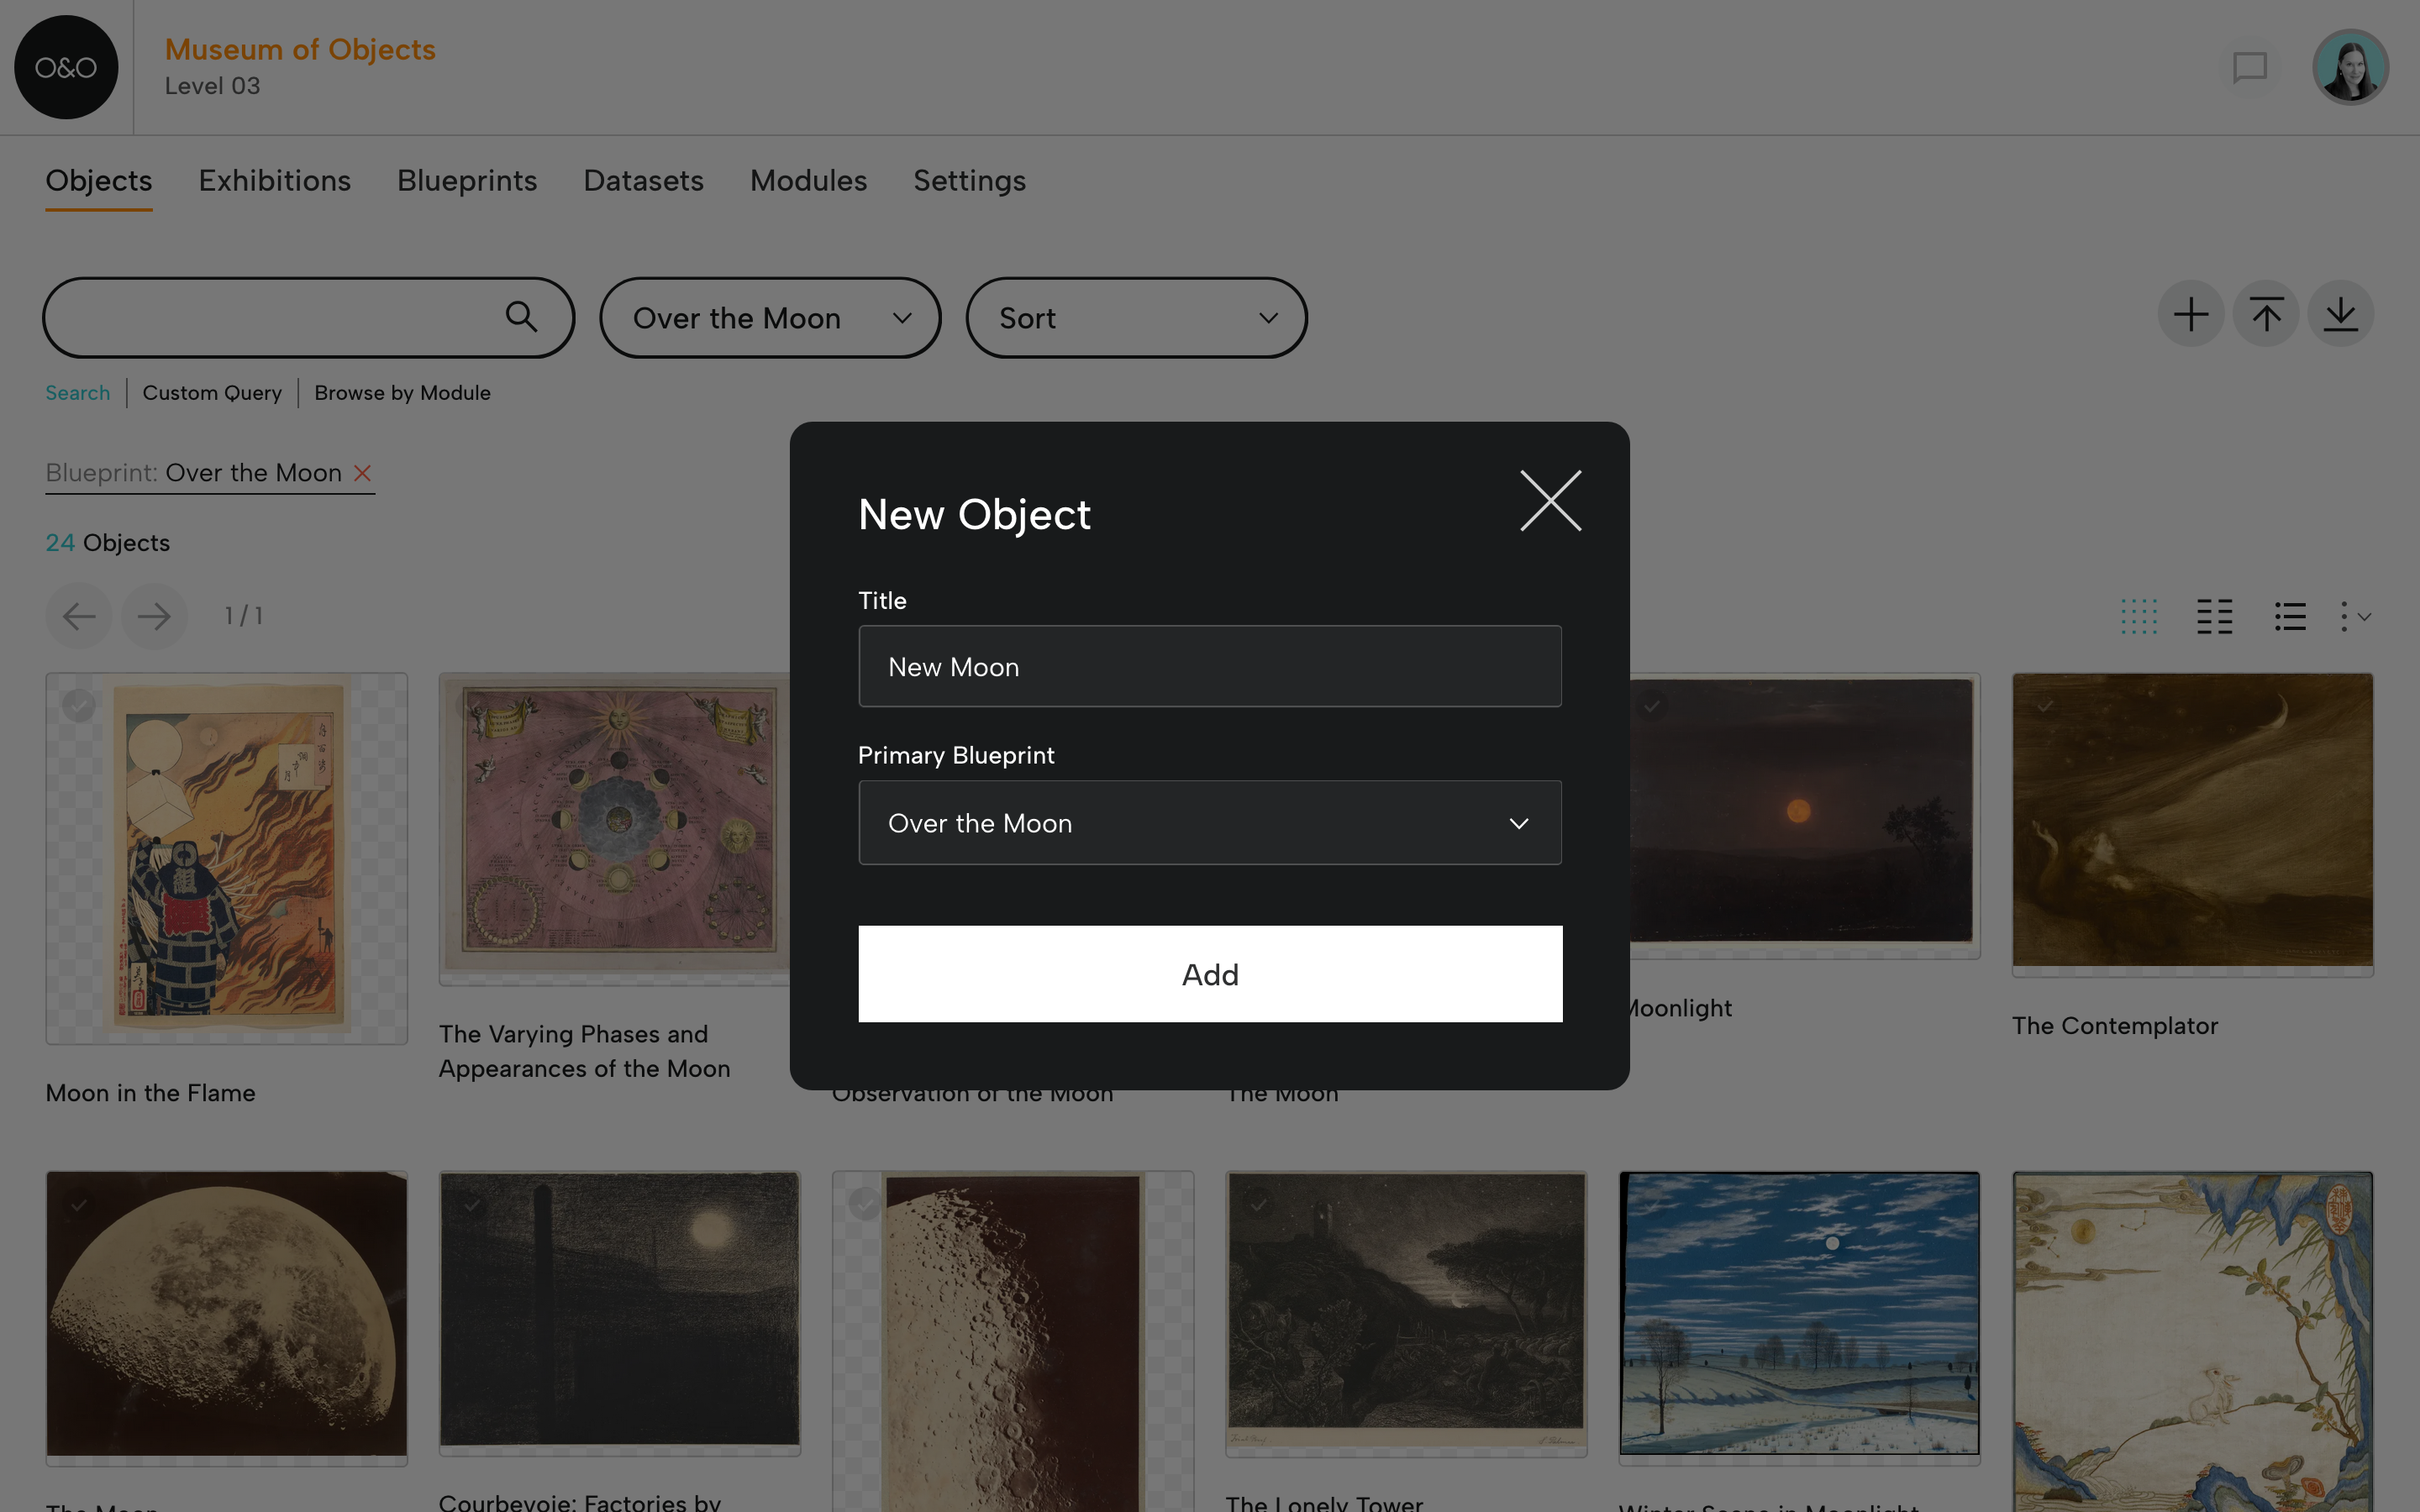
Task: Select the Custom Query link
Action: pos(212,393)
